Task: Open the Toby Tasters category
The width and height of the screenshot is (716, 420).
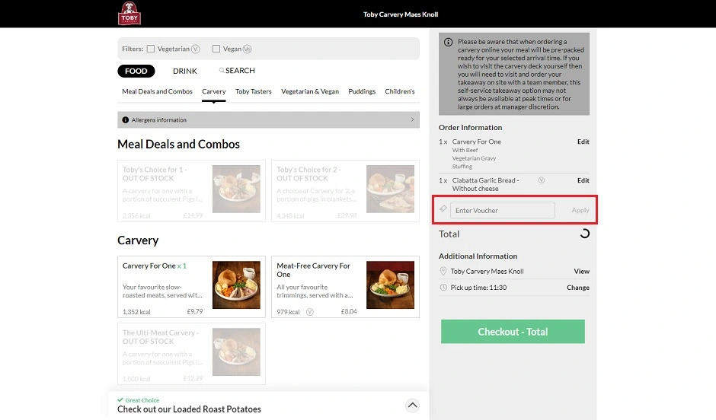Action: [x=254, y=91]
